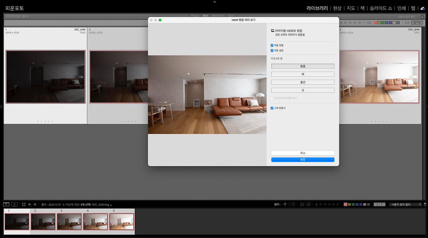This screenshot has height=238, width=428.
Task: Open the 라이브러리 module
Action: tap(317, 8)
